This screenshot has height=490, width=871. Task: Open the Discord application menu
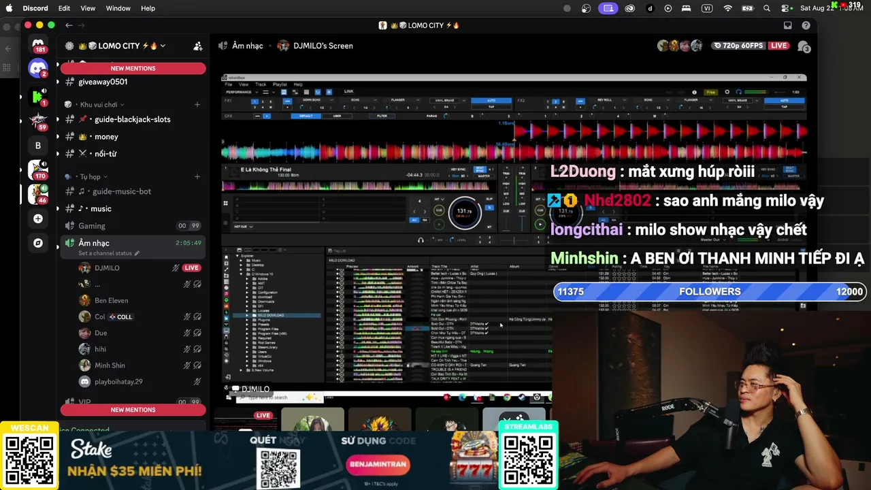click(35, 8)
